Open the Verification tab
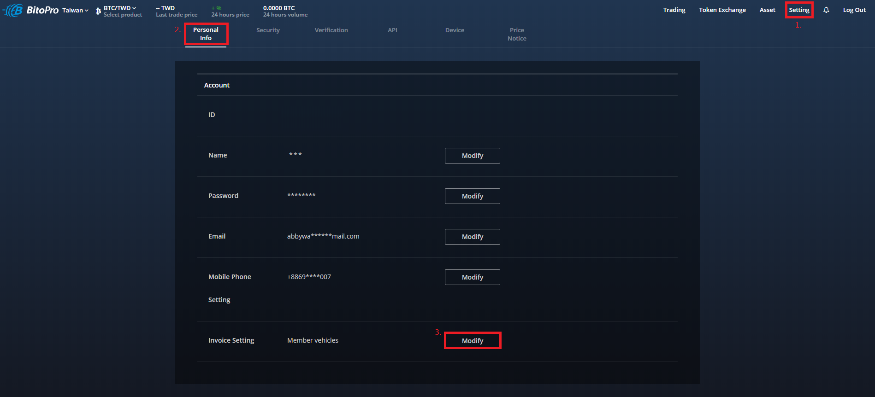 pos(331,30)
